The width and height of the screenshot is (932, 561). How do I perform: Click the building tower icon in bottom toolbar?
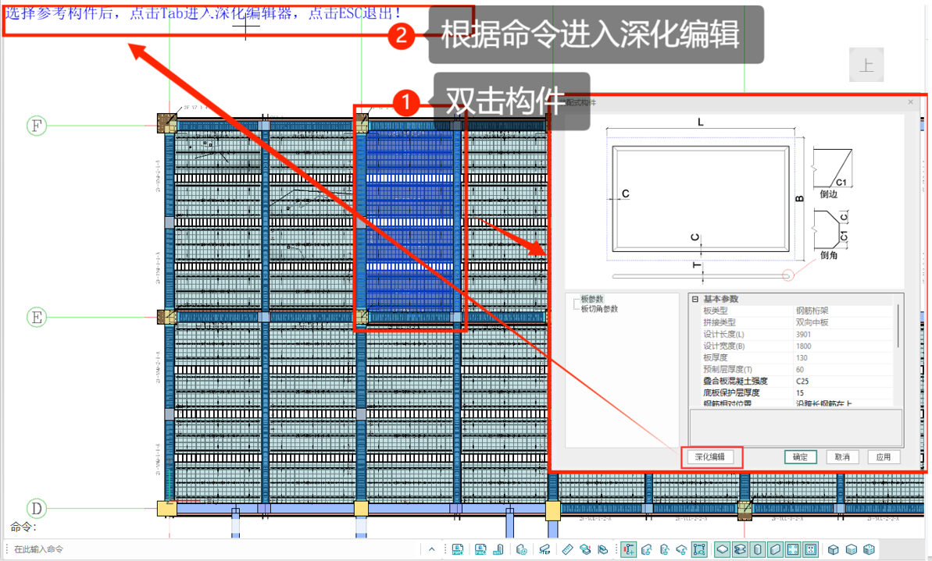pyautogui.click(x=498, y=550)
